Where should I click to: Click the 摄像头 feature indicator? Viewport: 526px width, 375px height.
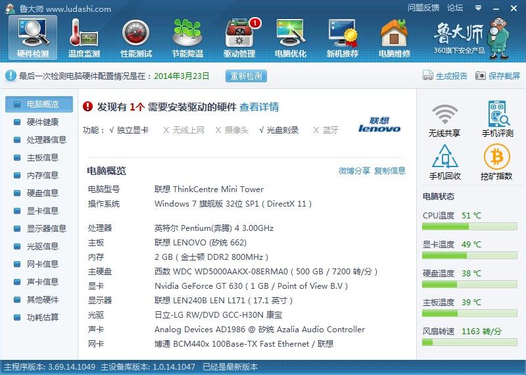coord(232,130)
